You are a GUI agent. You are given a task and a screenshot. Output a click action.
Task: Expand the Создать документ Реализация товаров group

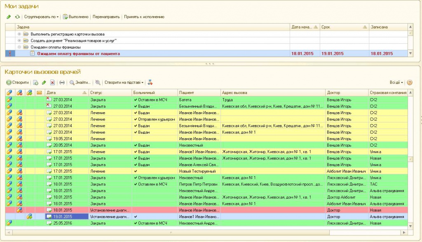click(x=19, y=41)
